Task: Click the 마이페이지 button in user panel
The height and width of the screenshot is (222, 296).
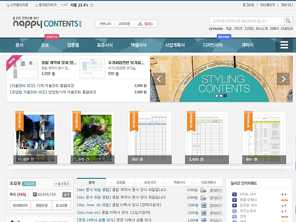Action: click(20, 204)
